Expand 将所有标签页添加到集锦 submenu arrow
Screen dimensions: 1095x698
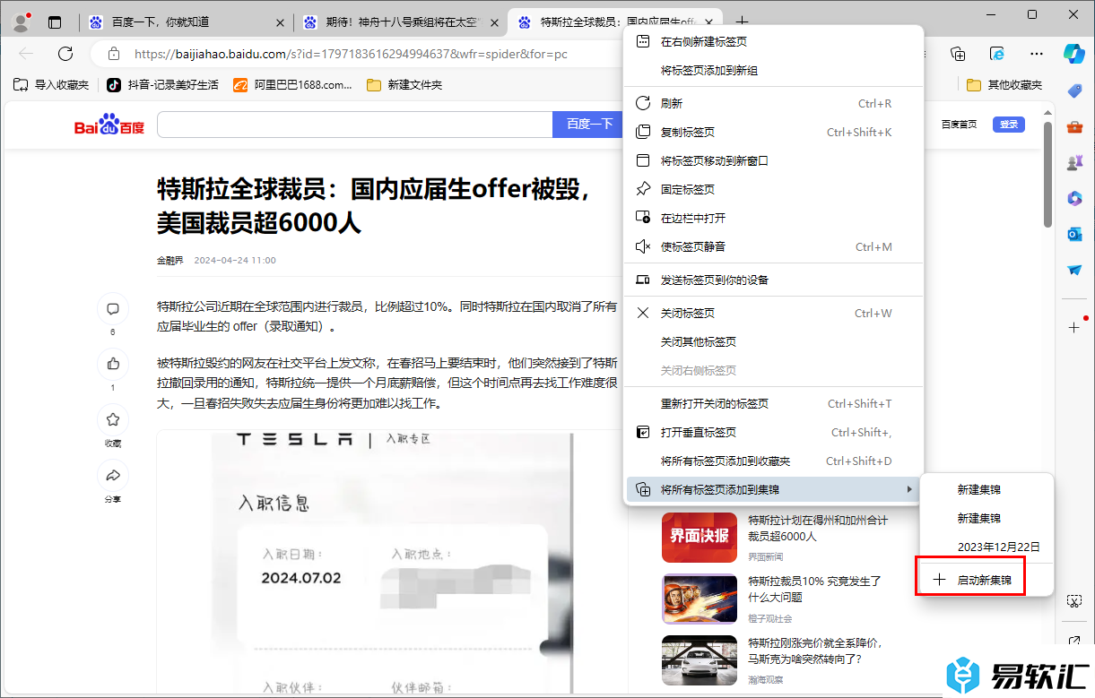(x=909, y=489)
